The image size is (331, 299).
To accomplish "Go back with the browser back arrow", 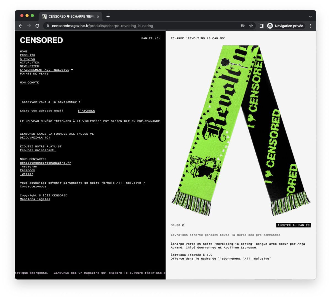I will tap(20, 26).
